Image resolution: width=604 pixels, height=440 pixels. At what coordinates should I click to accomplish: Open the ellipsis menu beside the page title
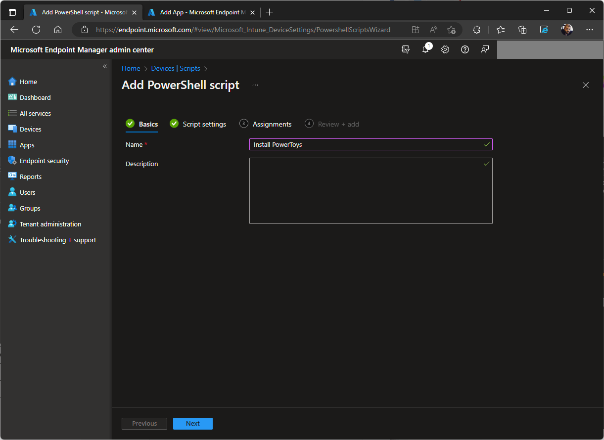(x=255, y=85)
